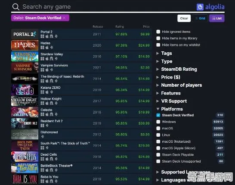Switch to List view
Viewport: 235px width, 185px height.
tap(217, 18)
